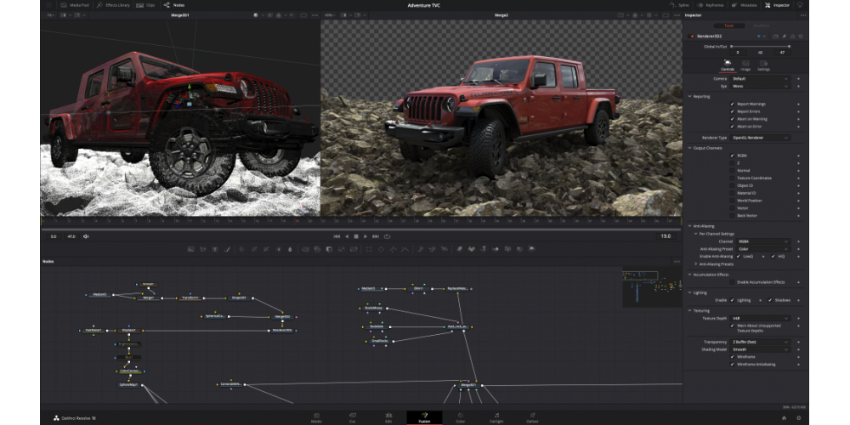Play forward button
Viewport: 850px width, 425px height.
tap(365, 236)
